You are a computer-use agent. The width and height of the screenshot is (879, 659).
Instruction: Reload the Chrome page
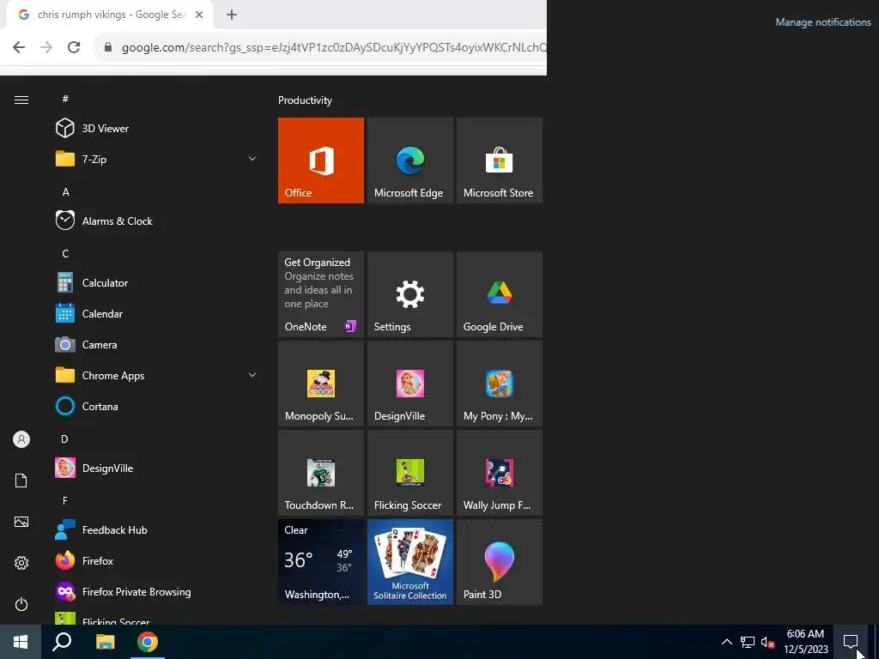click(74, 47)
